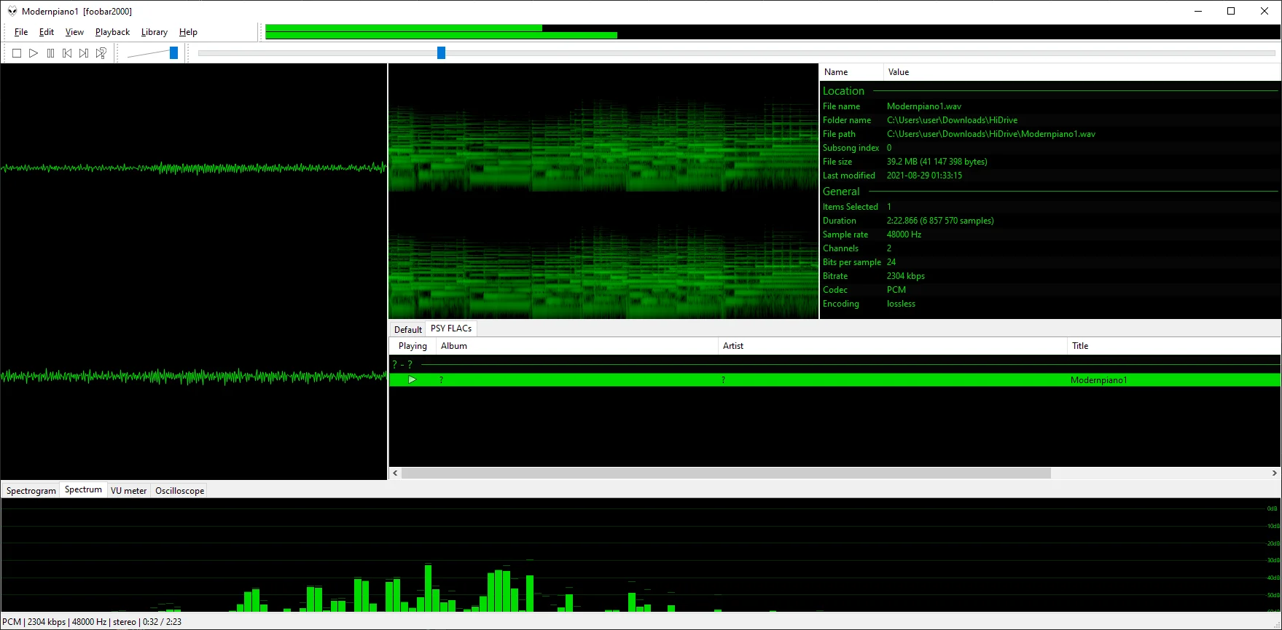Click the Sample rate value 48000 Hz
Screen dimensions: 1282x630
pyautogui.click(x=904, y=235)
